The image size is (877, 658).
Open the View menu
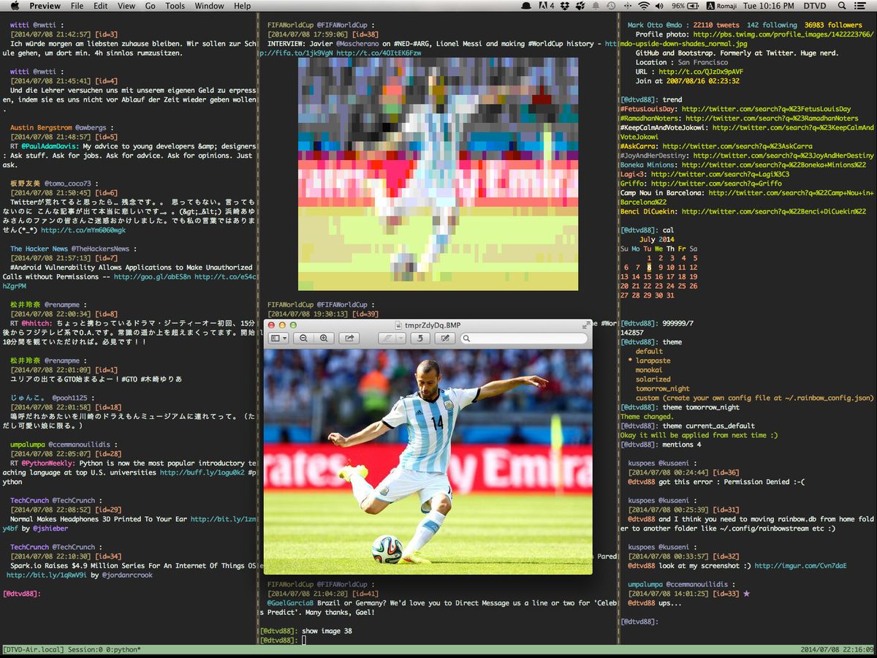tap(126, 6)
